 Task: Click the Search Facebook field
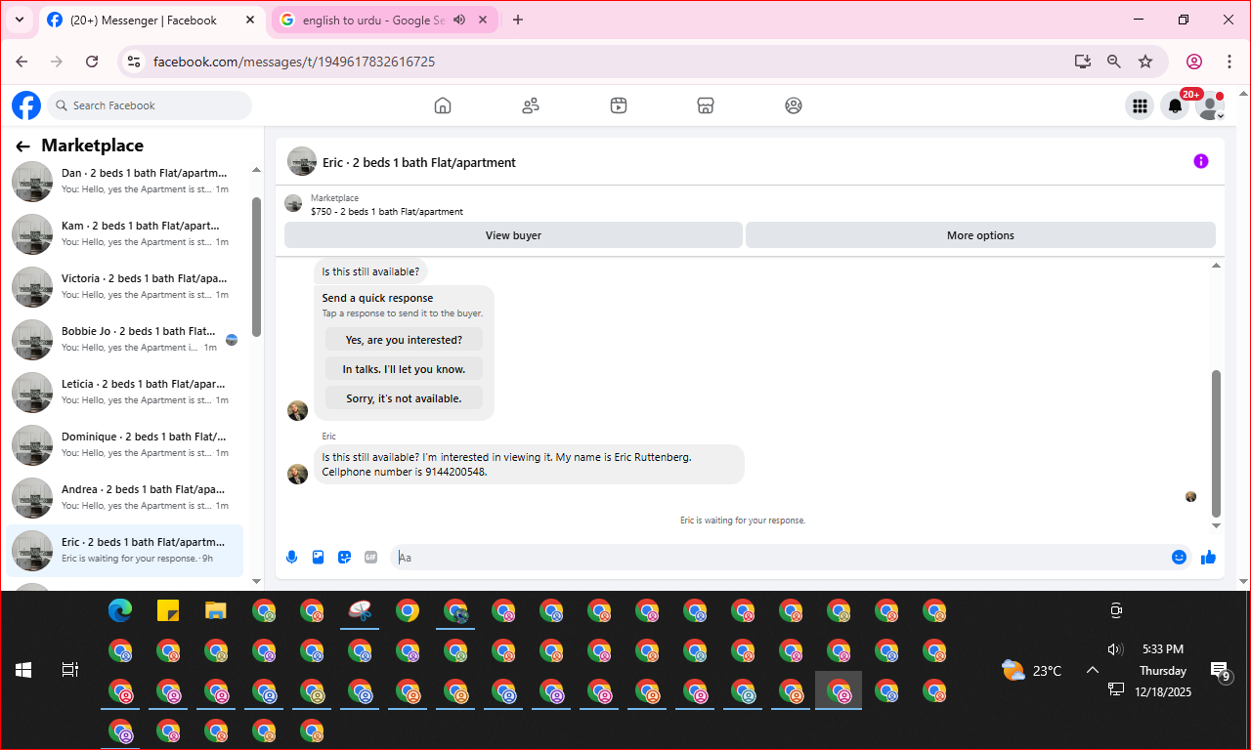coord(149,105)
